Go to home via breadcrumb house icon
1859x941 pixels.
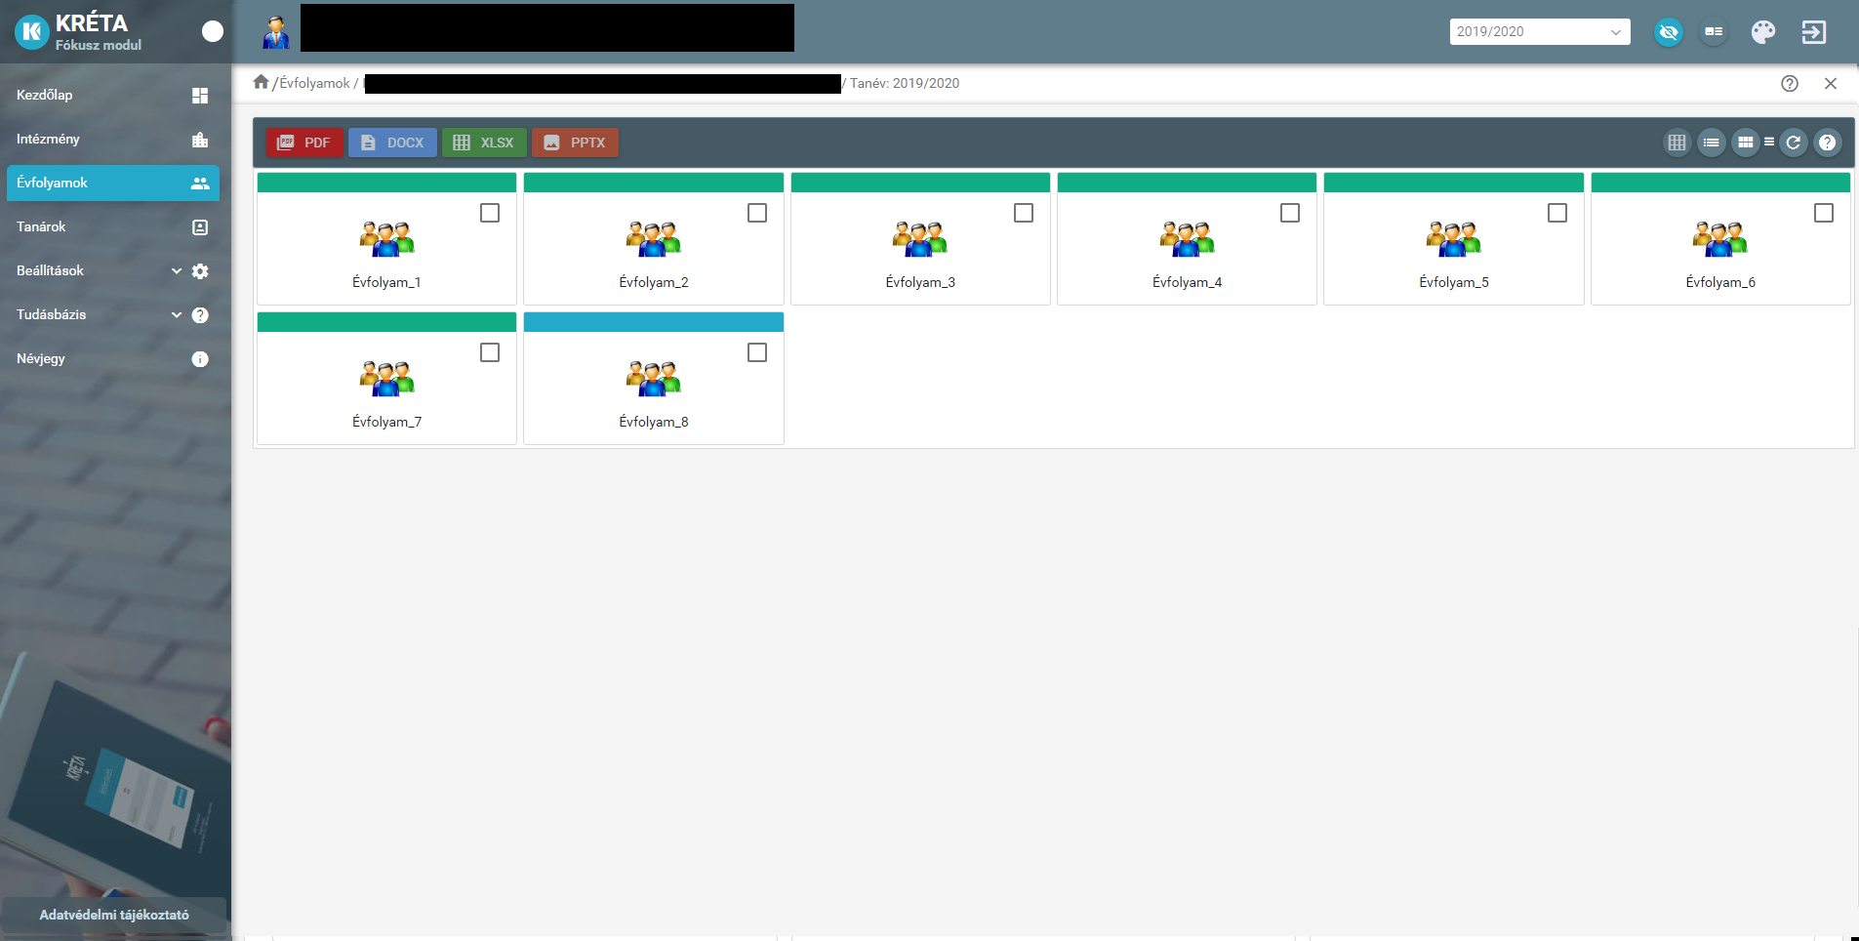tap(261, 82)
